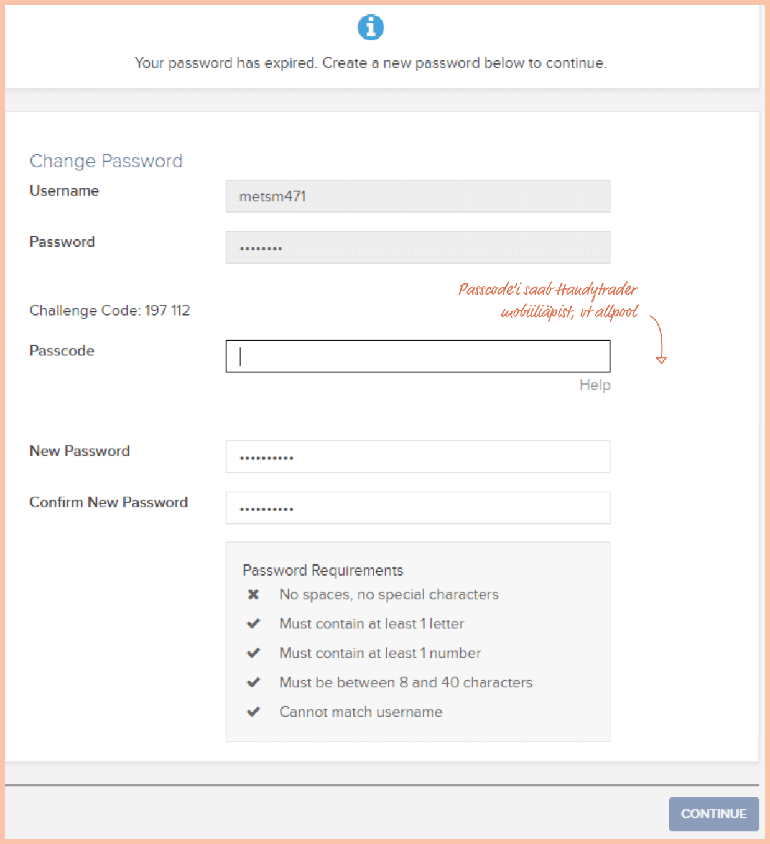
Task: Click the CONTINUE button
Action: [713, 814]
